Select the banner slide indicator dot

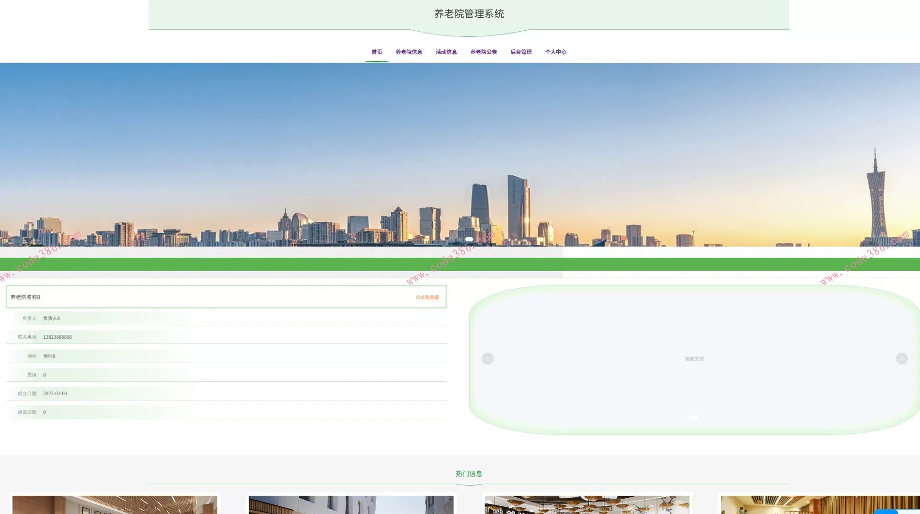click(469, 239)
